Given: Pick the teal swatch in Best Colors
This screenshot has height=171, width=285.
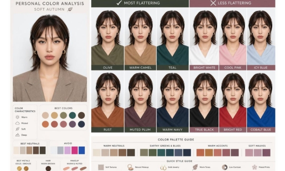Looking at the screenshot, I should pos(72,115).
